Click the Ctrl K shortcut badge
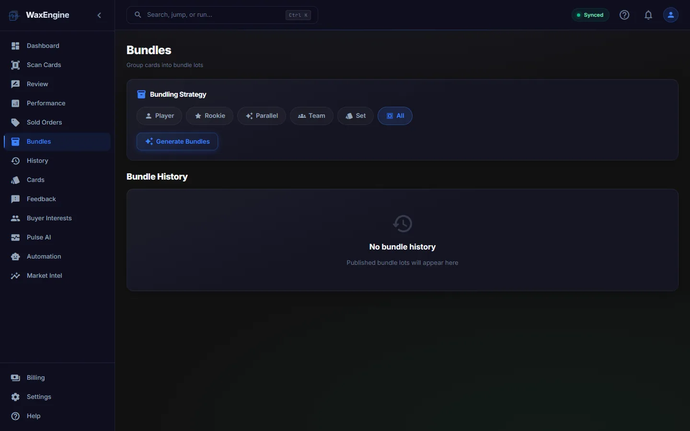The width and height of the screenshot is (690, 431). 298,15
